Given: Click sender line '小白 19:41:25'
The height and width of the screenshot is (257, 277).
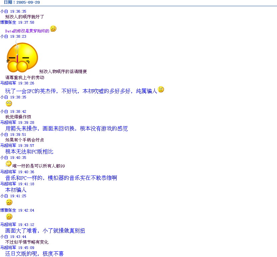Looking at the screenshot, I should [x=13, y=196].
